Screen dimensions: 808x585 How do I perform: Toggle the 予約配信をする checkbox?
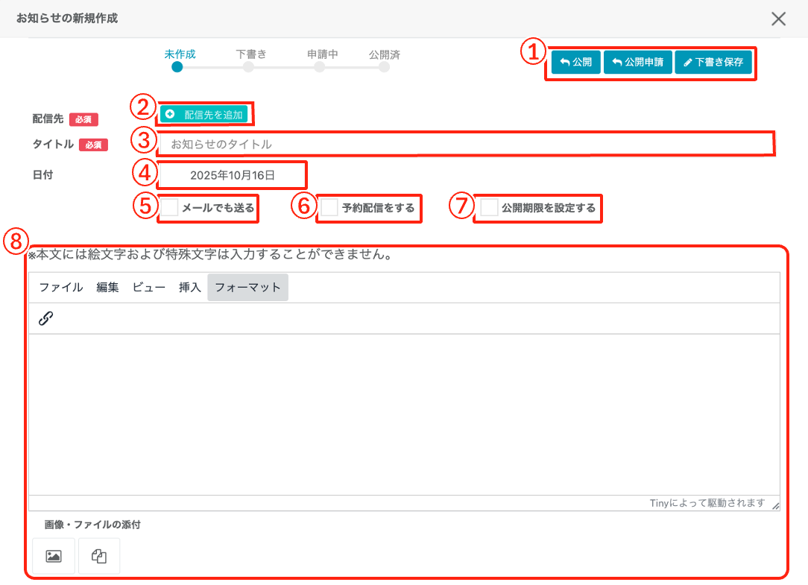329,208
